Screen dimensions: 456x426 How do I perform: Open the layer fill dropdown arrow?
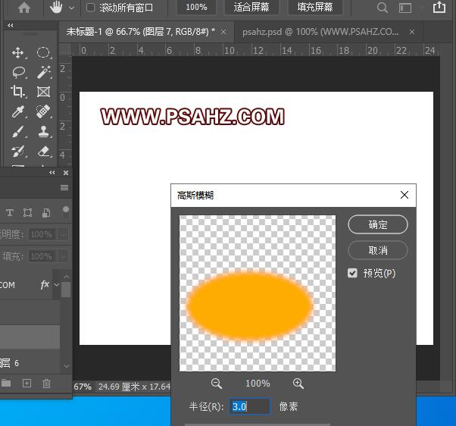[x=63, y=256]
